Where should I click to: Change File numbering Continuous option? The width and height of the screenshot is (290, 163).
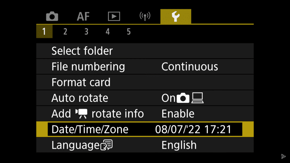[x=189, y=67]
